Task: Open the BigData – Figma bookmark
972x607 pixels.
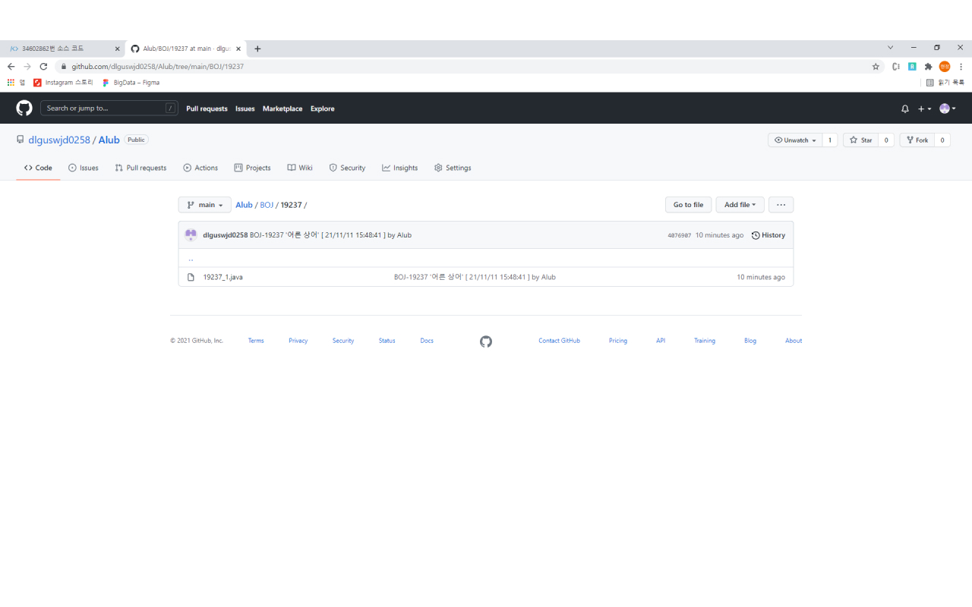Action: point(131,83)
